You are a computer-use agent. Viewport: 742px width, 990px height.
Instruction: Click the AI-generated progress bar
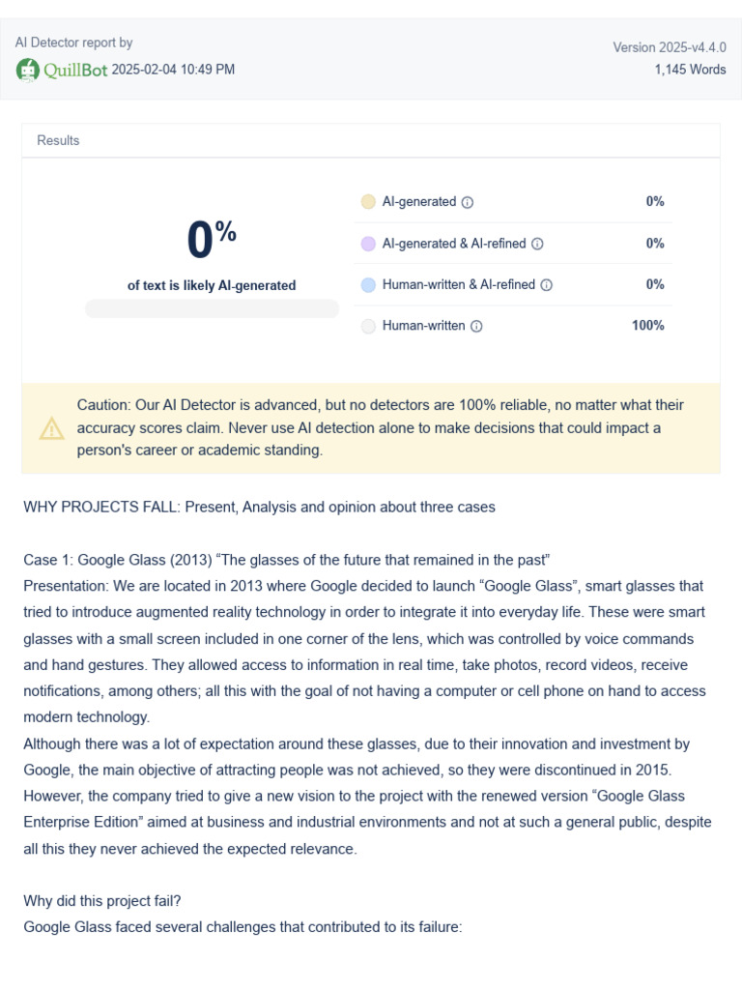pyautogui.click(x=212, y=308)
